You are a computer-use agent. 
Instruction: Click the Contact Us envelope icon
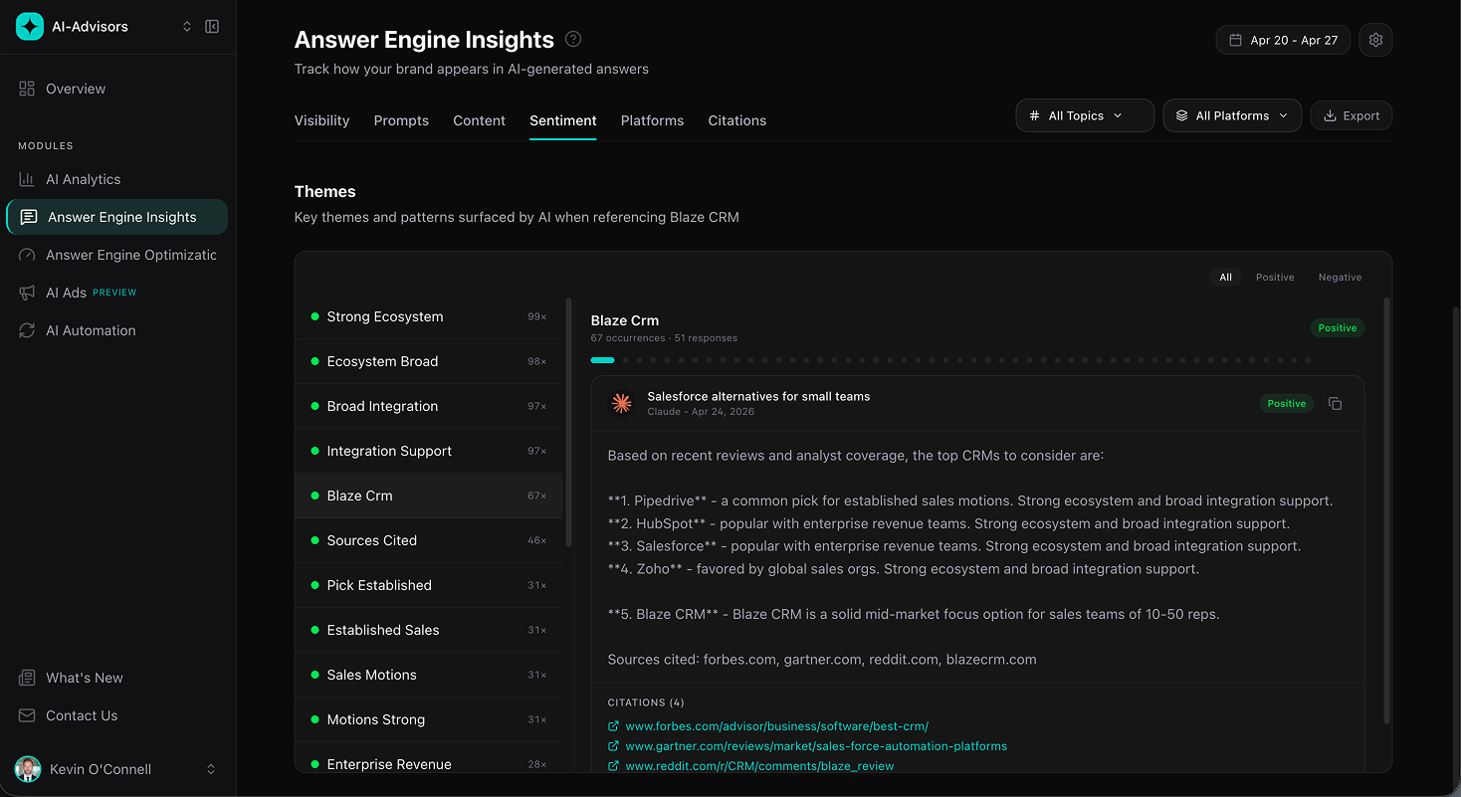pyautogui.click(x=27, y=715)
